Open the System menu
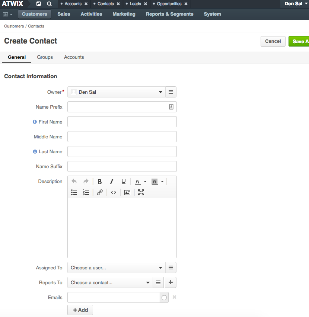309x317 pixels. 212,14
